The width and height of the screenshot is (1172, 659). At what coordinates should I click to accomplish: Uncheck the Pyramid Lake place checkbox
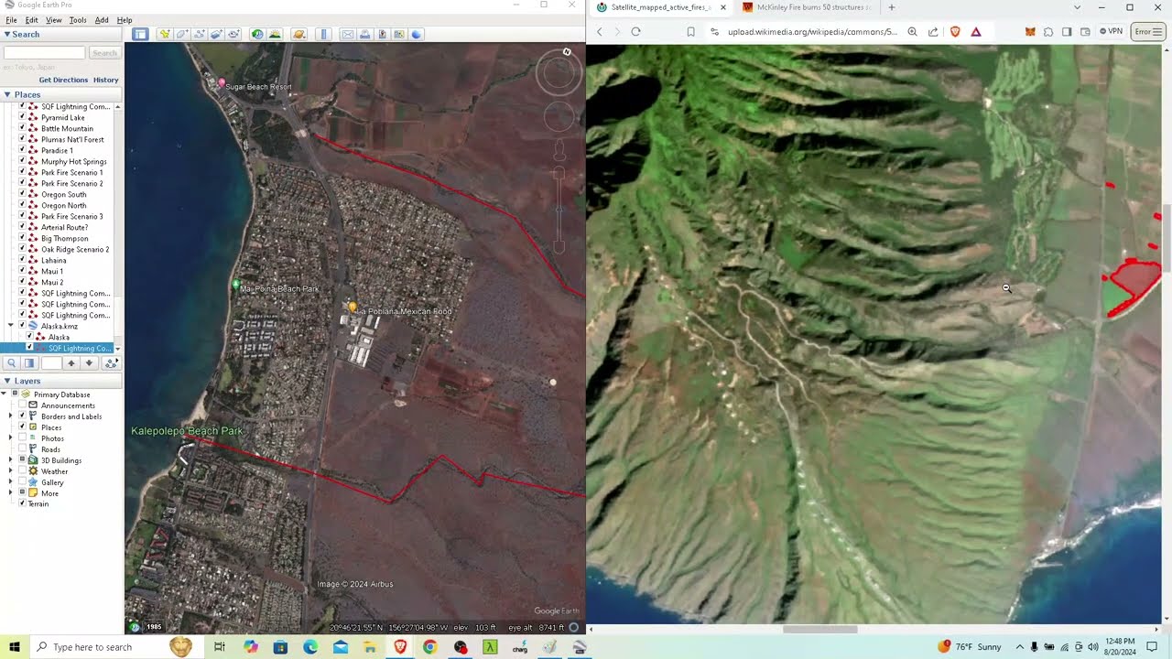click(23, 118)
